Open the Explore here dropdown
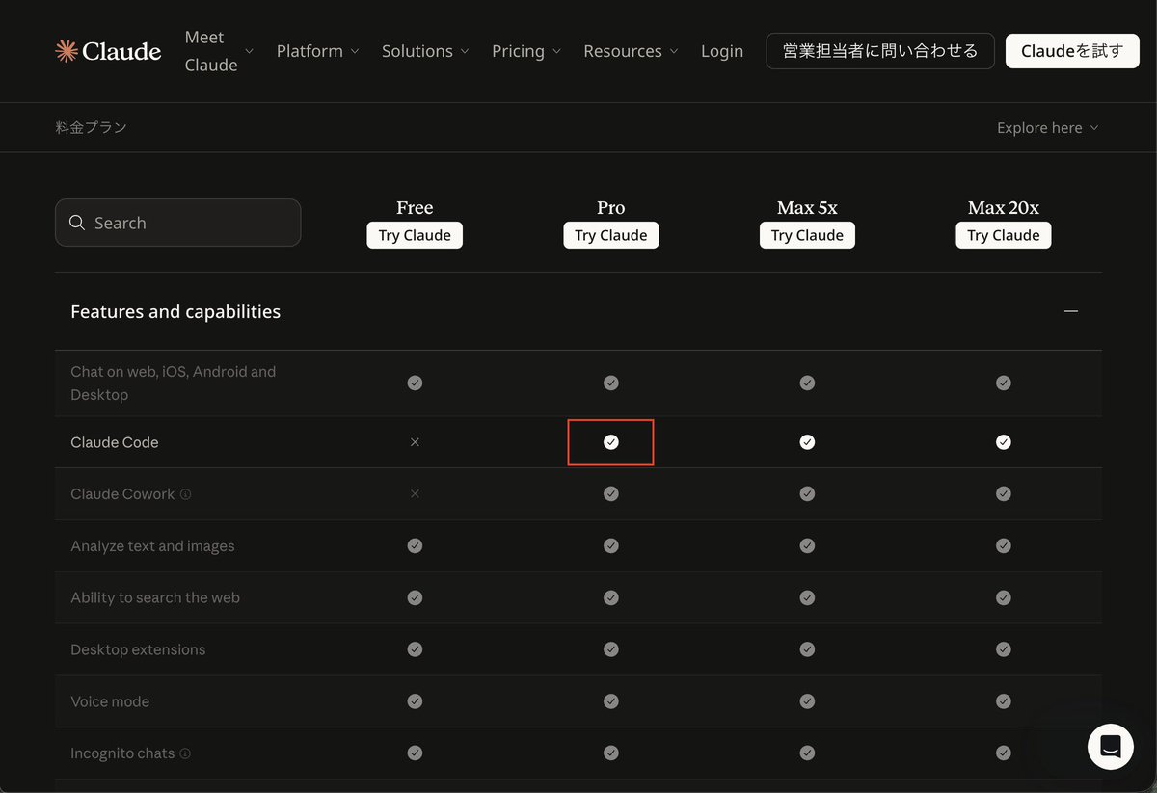Viewport: 1157px width, 793px height. [1048, 127]
